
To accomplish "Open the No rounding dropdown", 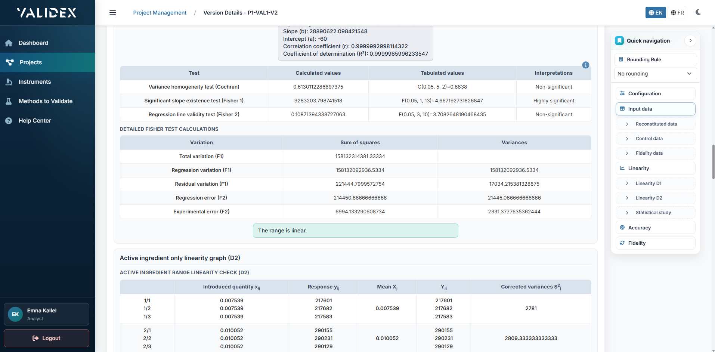I will pos(655,74).
